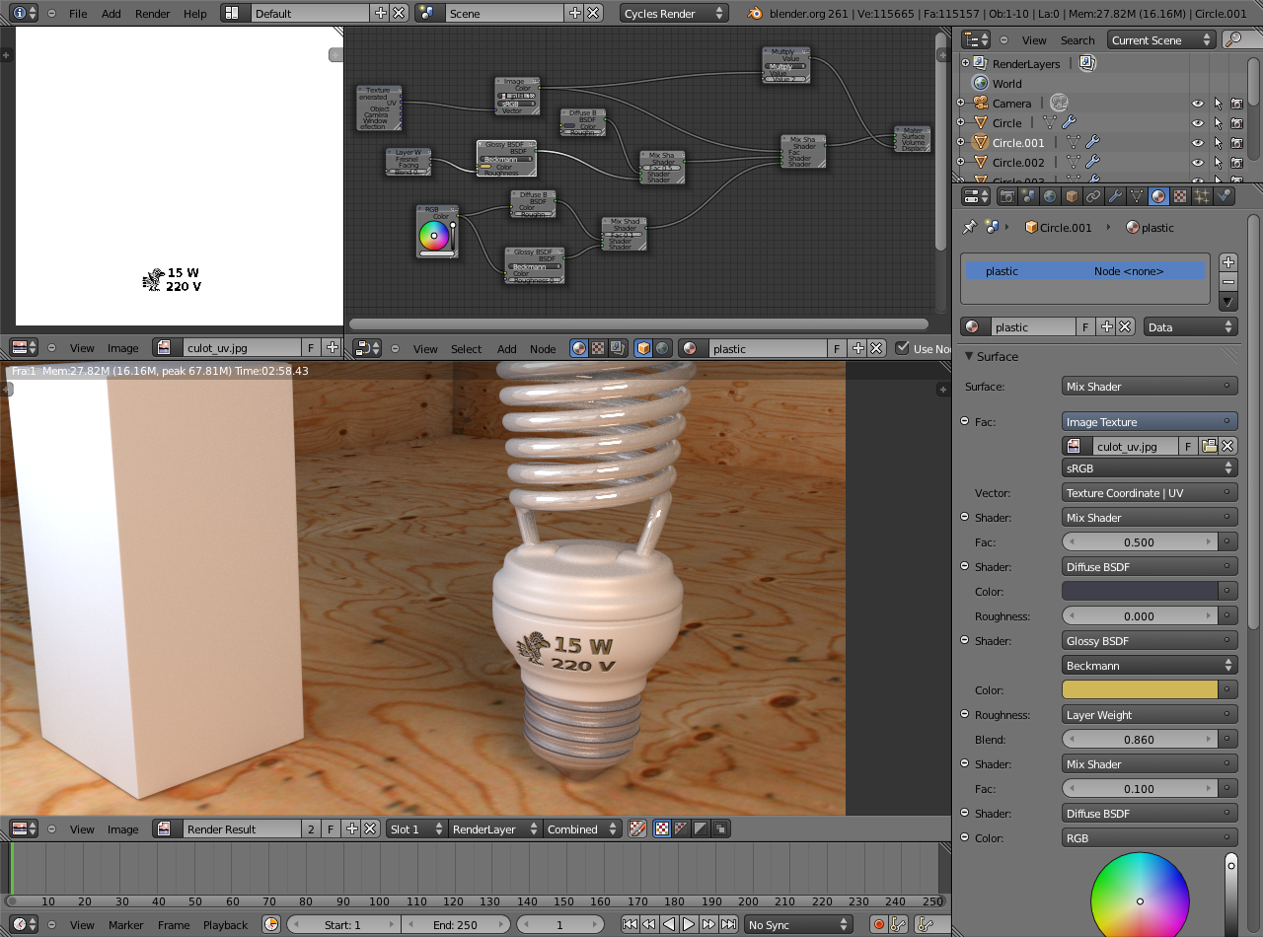Open the Object properties tab (cube icon)

[1072, 196]
